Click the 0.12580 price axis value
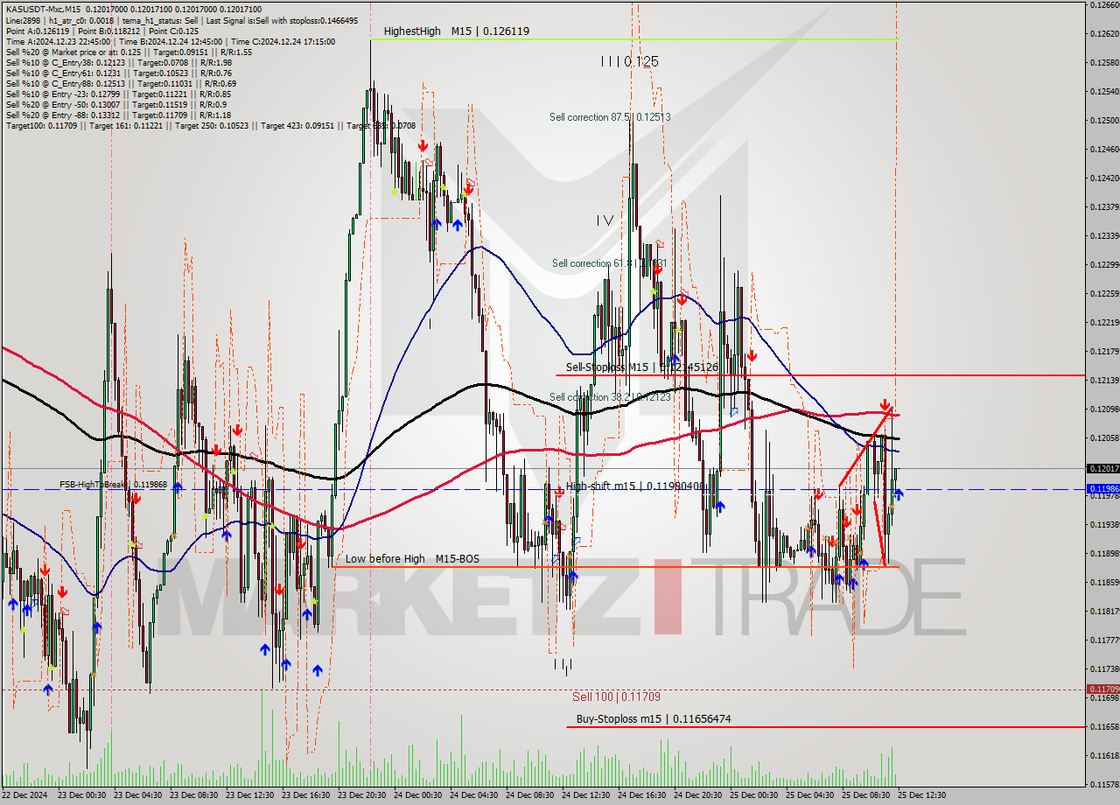 coord(1103,62)
